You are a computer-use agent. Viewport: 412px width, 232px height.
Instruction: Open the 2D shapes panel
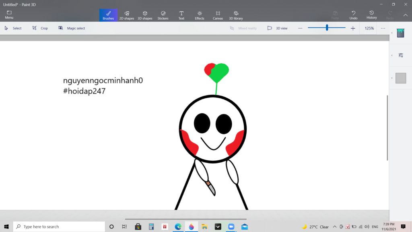point(127,15)
